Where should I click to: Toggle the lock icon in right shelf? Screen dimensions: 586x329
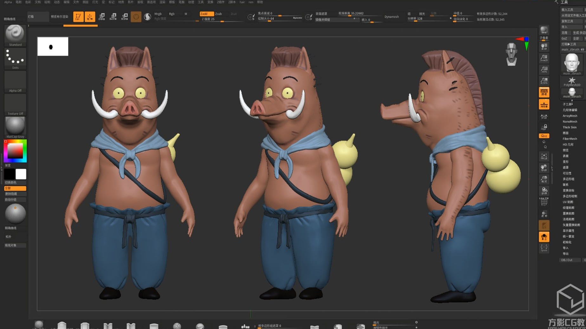tap(544, 127)
